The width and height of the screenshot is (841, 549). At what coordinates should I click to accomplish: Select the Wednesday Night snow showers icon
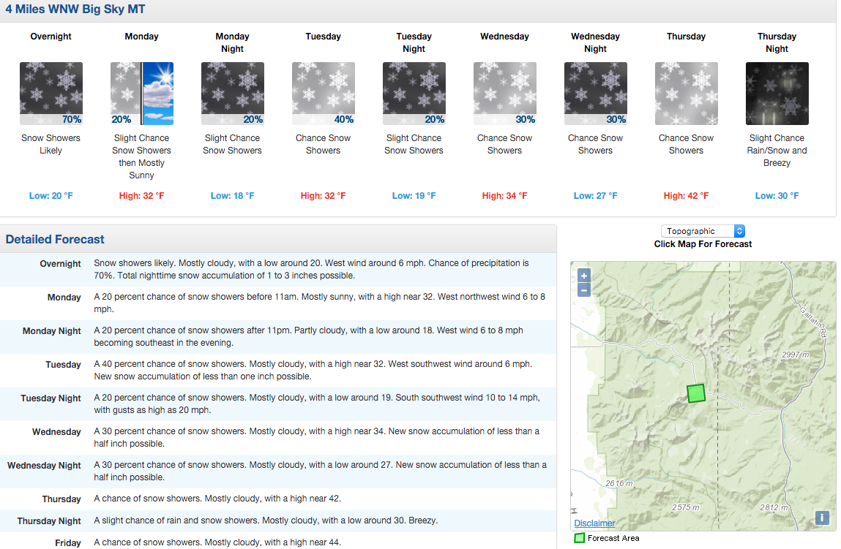point(595,94)
